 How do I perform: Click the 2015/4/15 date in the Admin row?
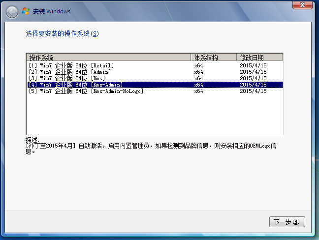[253, 72]
